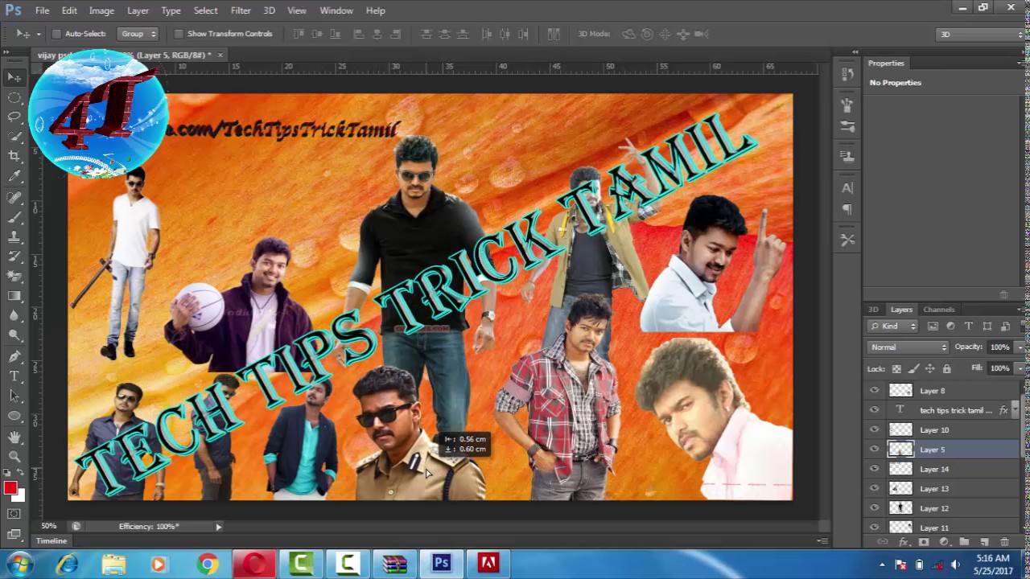Open the Opacity slider dropdown arrow
Image resolution: width=1030 pixels, height=579 pixels.
[x=1020, y=347]
